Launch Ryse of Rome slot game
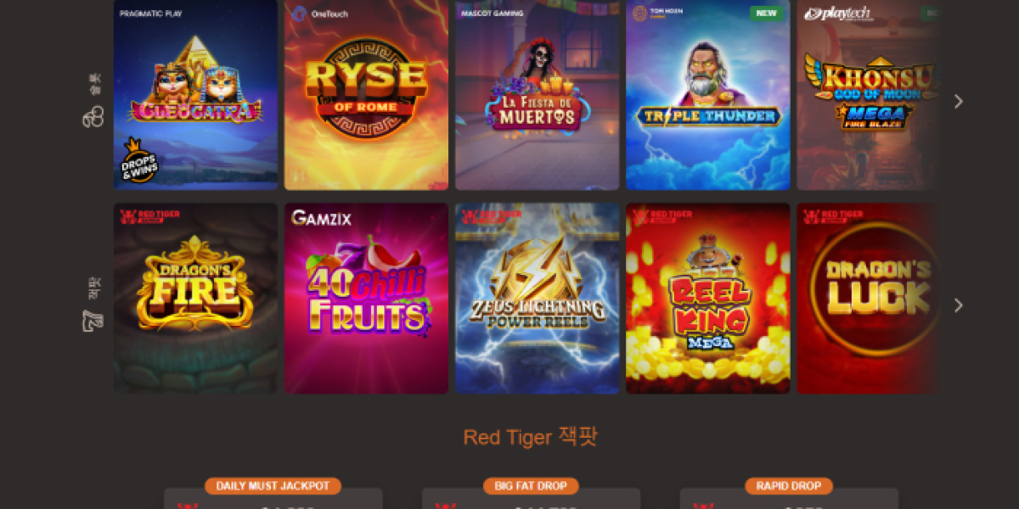 366,95
